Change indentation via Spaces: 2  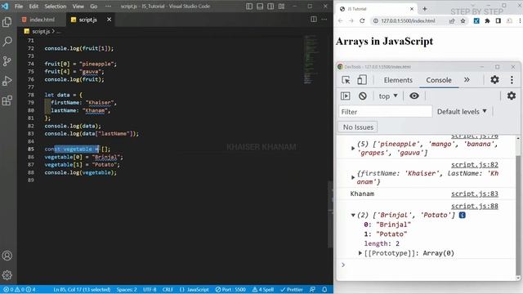coord(127,289)
